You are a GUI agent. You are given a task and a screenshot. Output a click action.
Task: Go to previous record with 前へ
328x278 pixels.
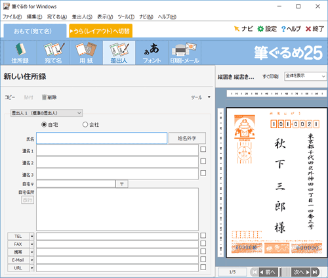tap(268, 272)
